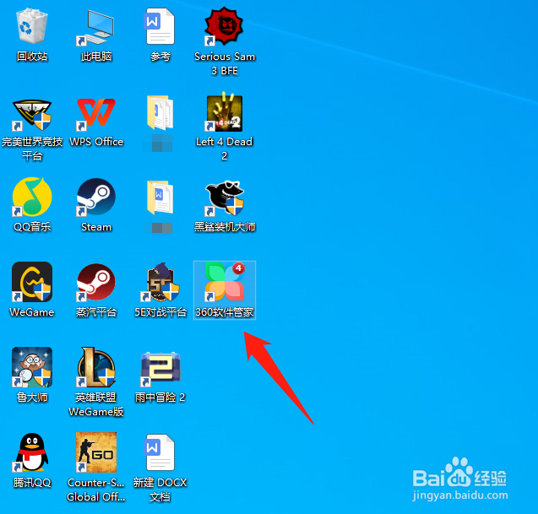This screenshot has height=514, width=538.
Task: Select the folder icon beside Steam
Action: pyautogui.click(x=160, y=197)
